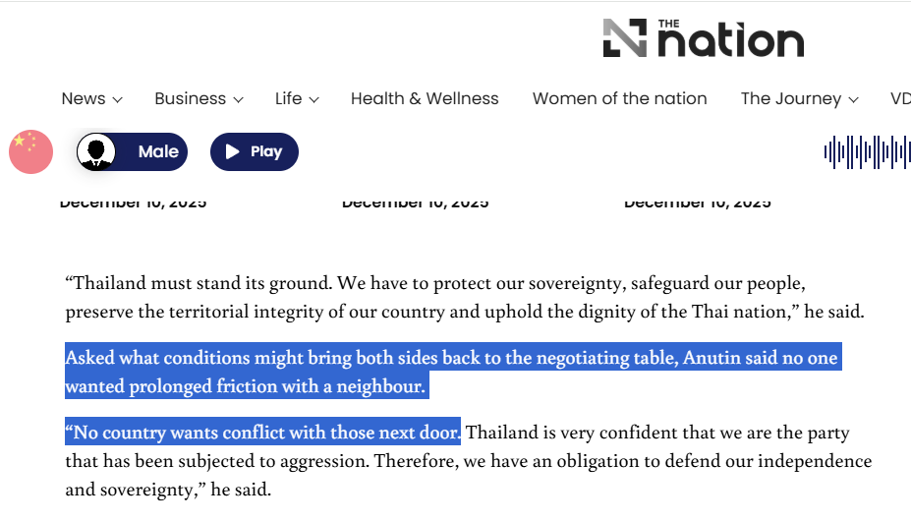Open Women of the nation page
The image size is (911, 522).
tap(619, 98)
